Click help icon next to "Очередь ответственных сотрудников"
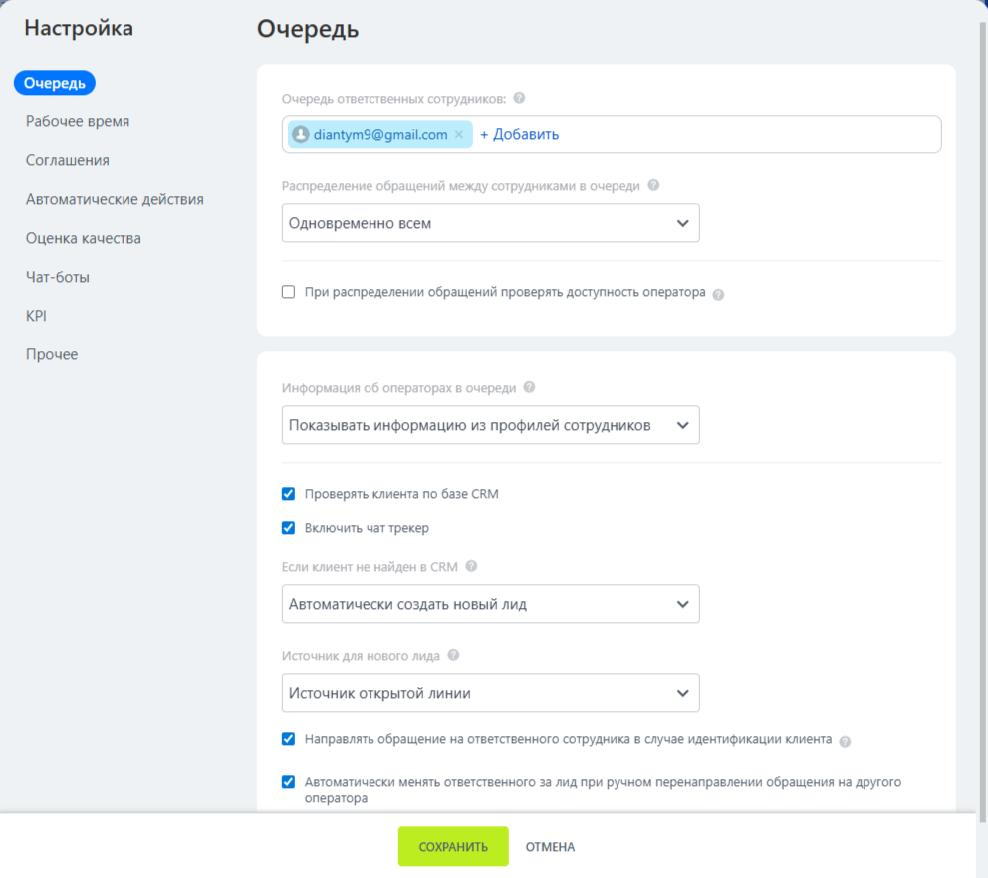Screen dimensions: 988x878 pos(519,99)
